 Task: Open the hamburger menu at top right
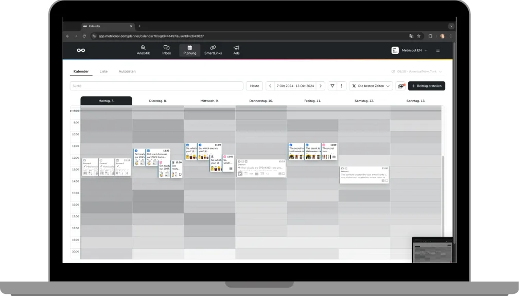(x=438, y=50)
